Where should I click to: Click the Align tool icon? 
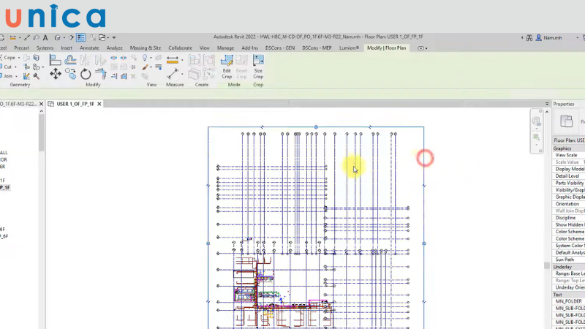(x=55, y=58)
